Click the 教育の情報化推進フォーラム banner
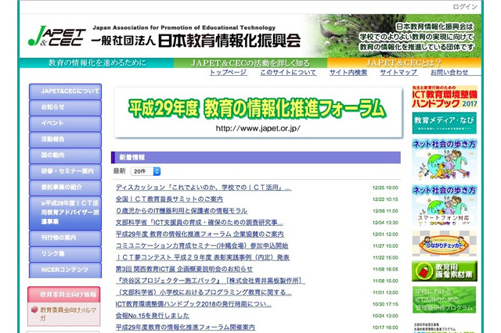This screenshot has width=501, height=333. pos(258,113)
